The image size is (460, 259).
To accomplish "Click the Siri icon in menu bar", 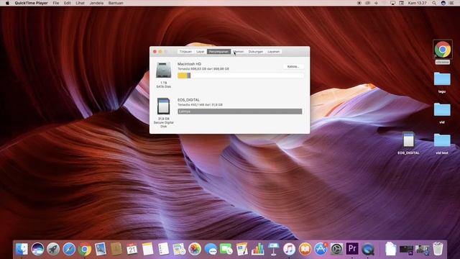I will [443, 3].
